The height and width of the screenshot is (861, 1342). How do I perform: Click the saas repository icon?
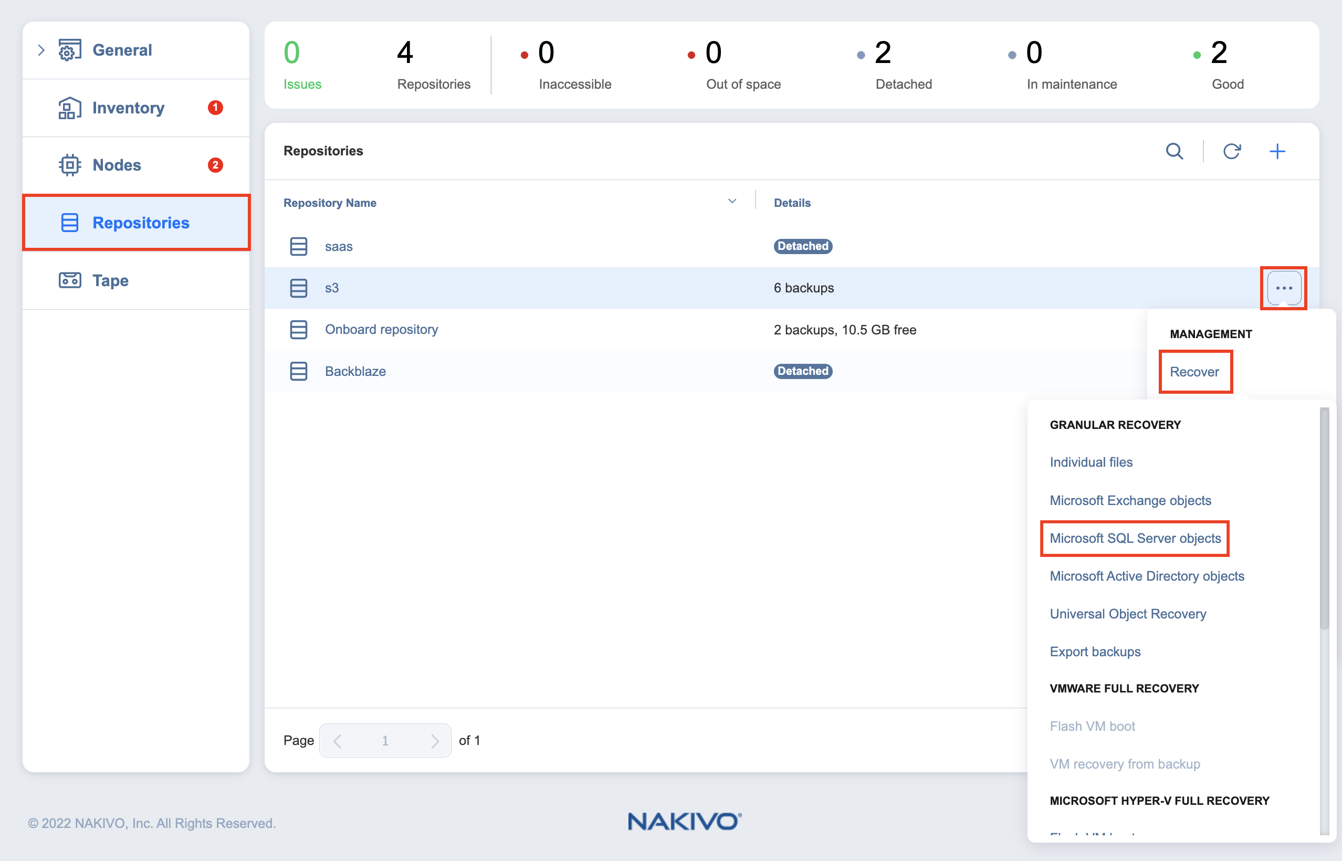coord(299,246)
